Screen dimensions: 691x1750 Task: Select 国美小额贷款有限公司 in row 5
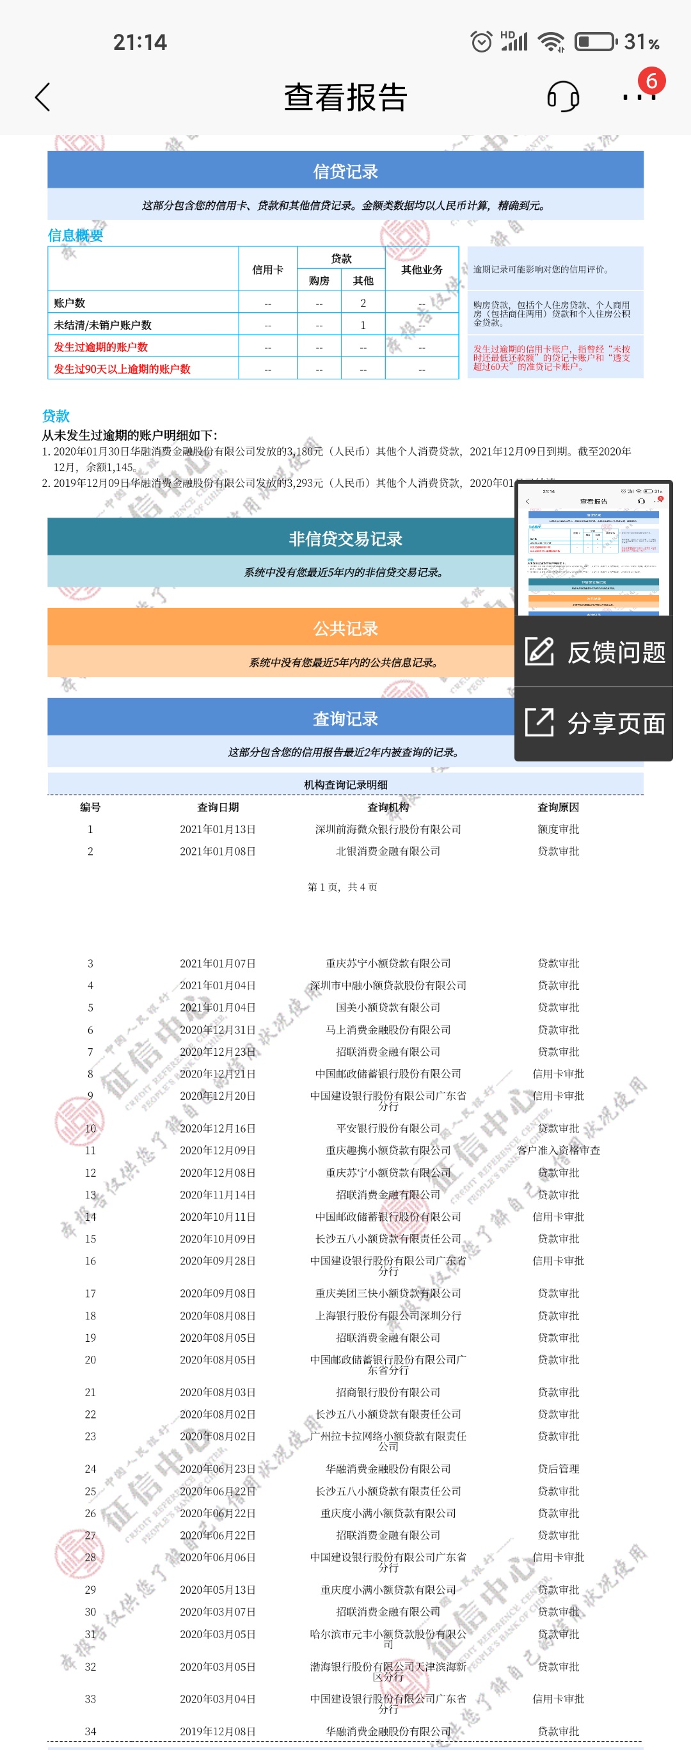pyautogui.click(x=388, y=1006)
